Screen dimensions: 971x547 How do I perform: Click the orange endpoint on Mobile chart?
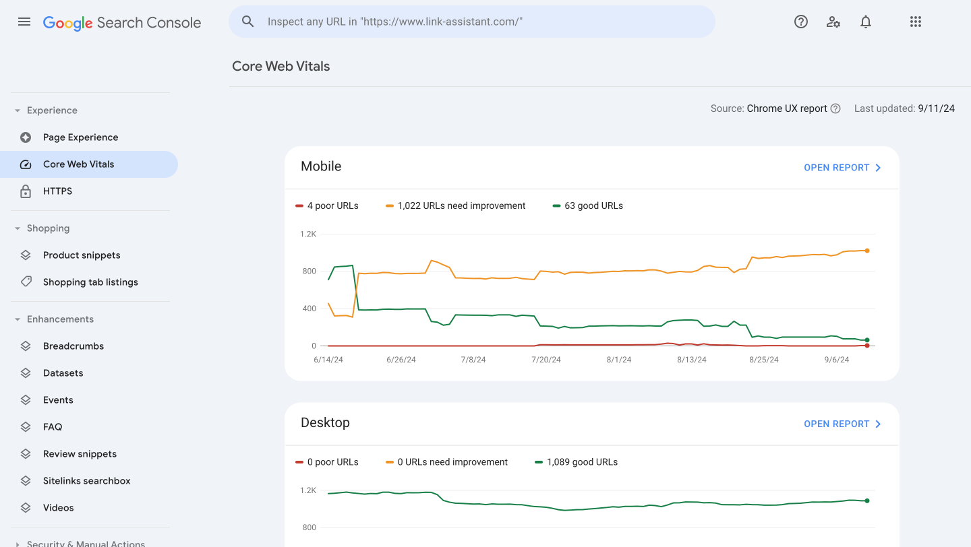tap(867, 251)
